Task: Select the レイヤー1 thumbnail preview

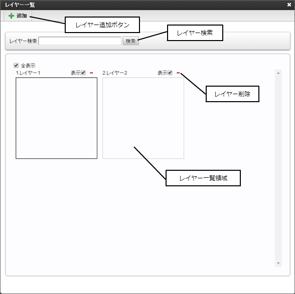Action: point(56,118)
